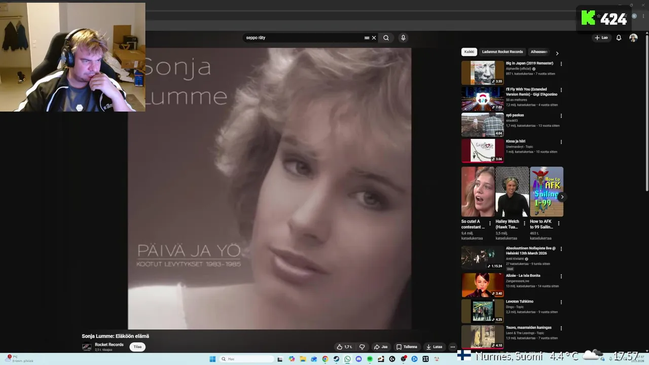Image resolution: width=649 pixels, height=365 pixels.
Task: Click the Sonja Lumme video player
Action: [269, 189]
